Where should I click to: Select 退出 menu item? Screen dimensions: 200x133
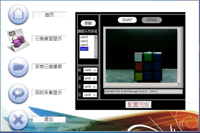coord(49,119)
